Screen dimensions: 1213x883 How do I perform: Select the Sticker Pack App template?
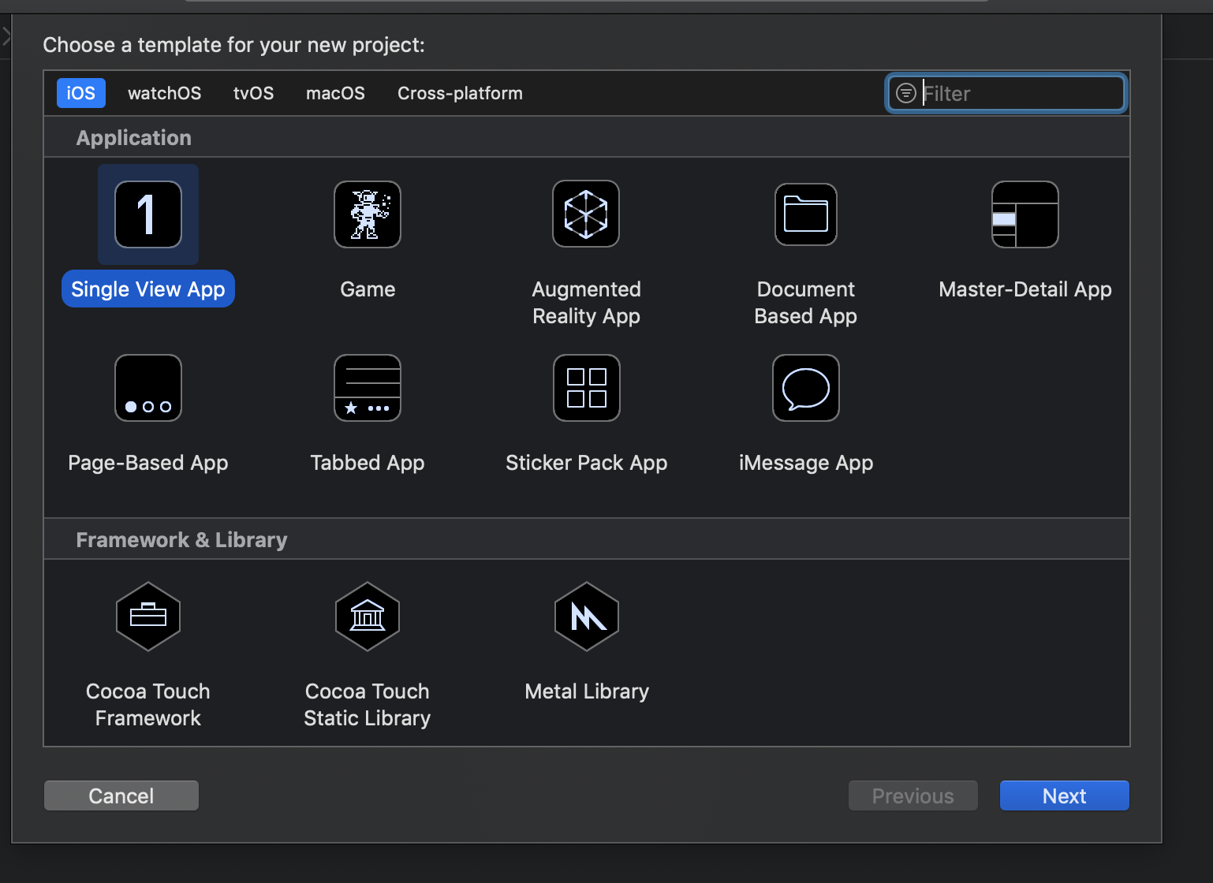click(x=586, y=387)
